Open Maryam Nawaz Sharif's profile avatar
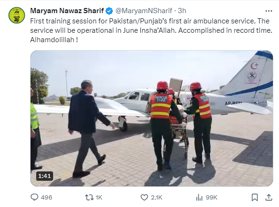 coord(17,15)
